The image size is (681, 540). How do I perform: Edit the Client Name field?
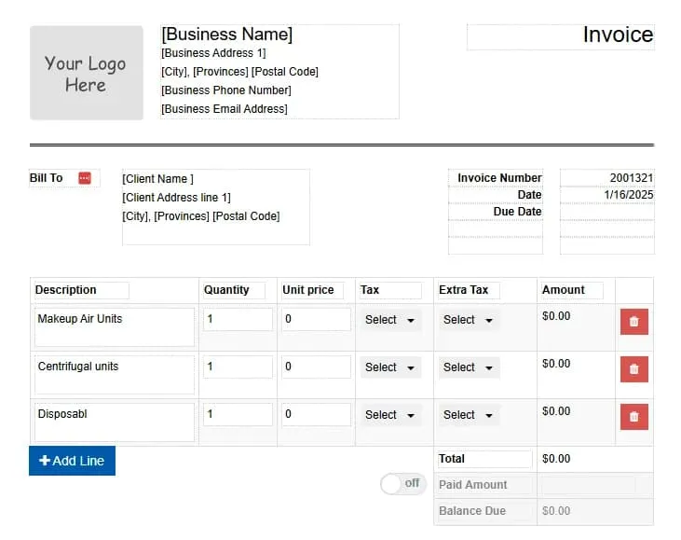click(157, 179)
